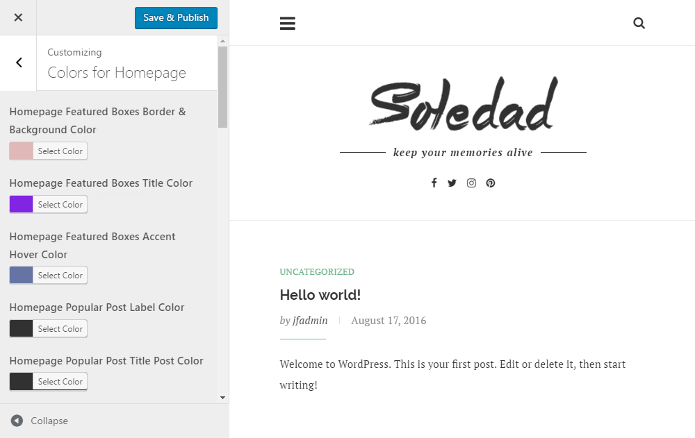
Task: Open the Instagram social icon
Action: pyautogui.click(x=471, y=183)
